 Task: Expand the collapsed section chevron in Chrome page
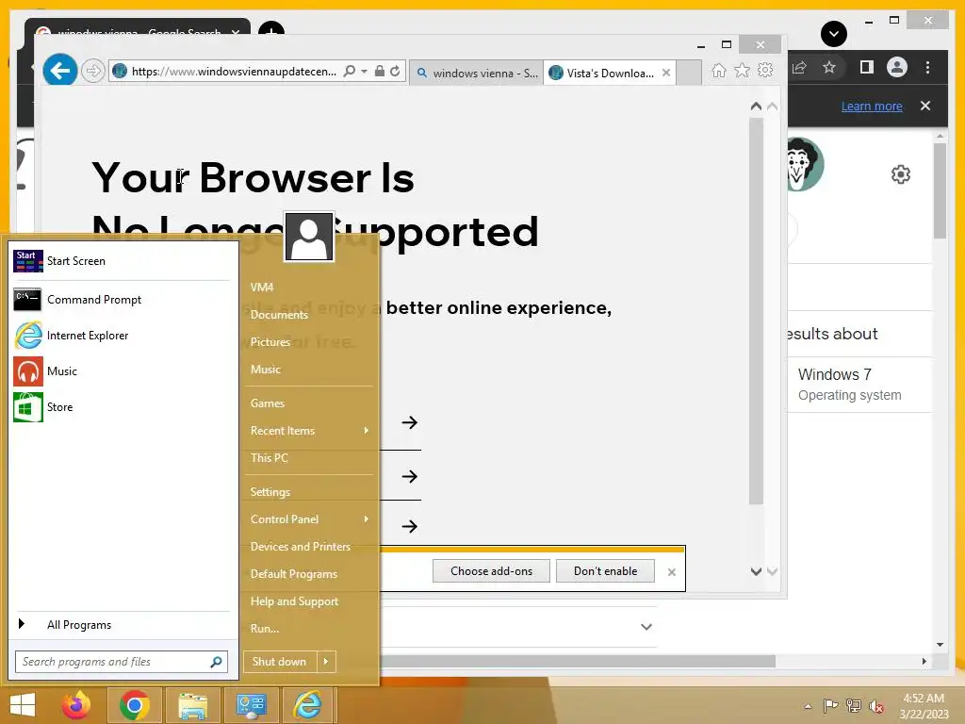click(646, 627)
